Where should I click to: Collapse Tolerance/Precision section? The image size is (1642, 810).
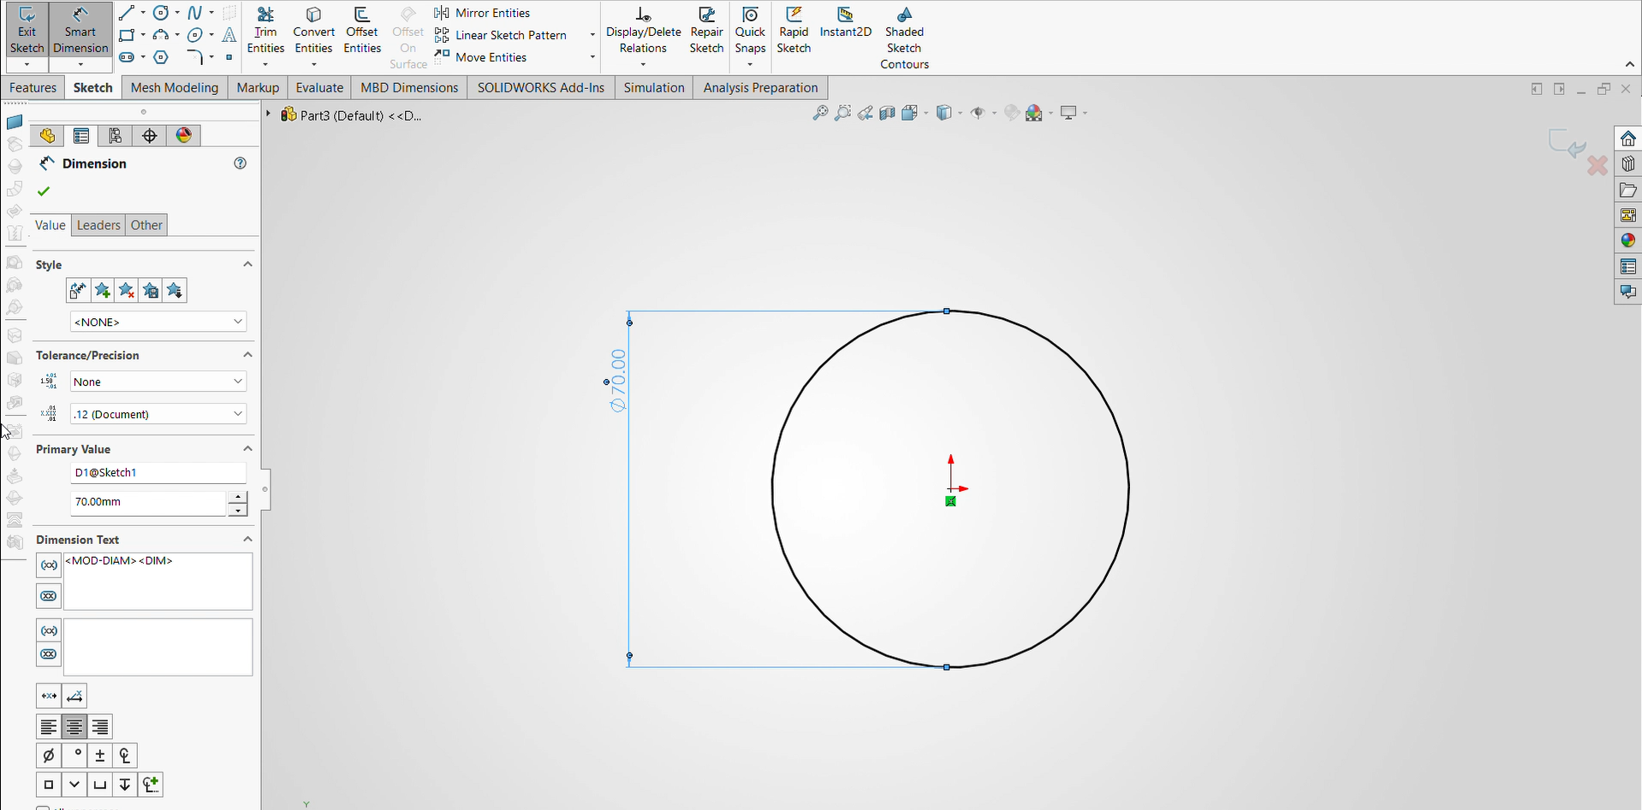point(247,355)
